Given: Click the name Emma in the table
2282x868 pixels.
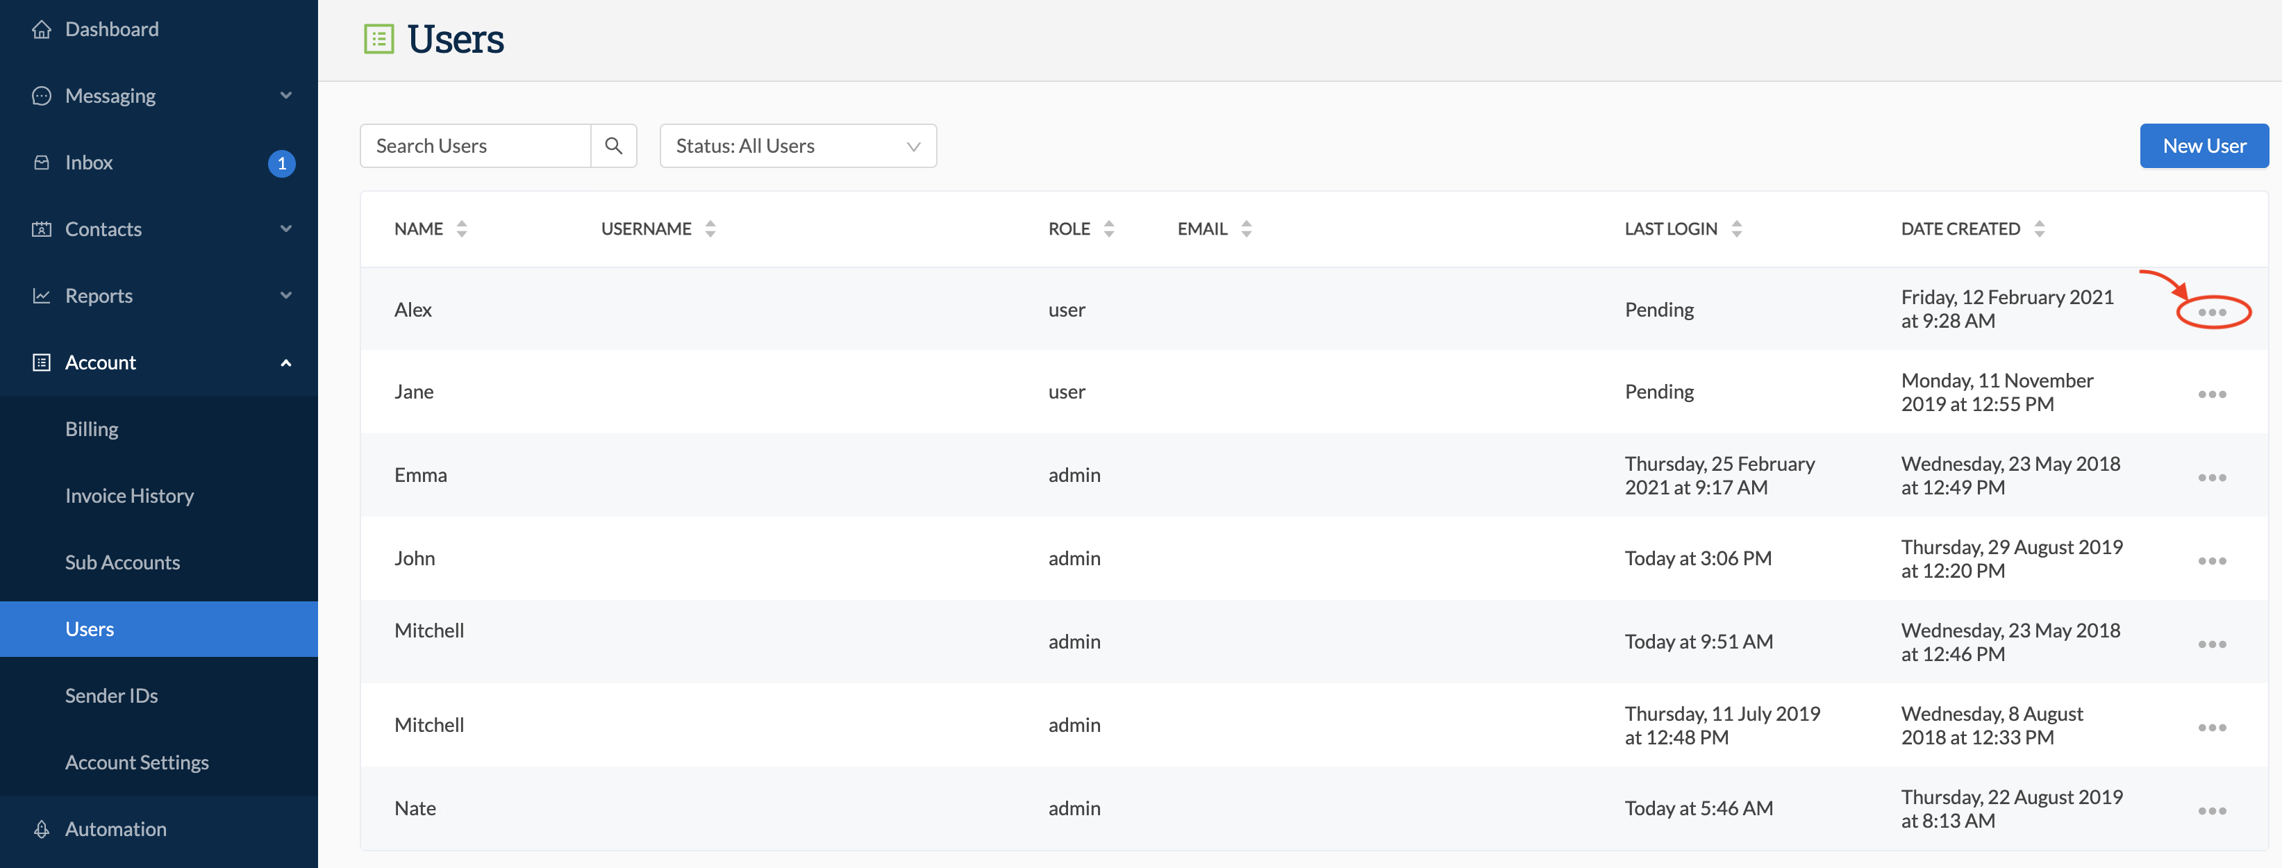Looking at the screenshot, I should click(x=421, y=475).
